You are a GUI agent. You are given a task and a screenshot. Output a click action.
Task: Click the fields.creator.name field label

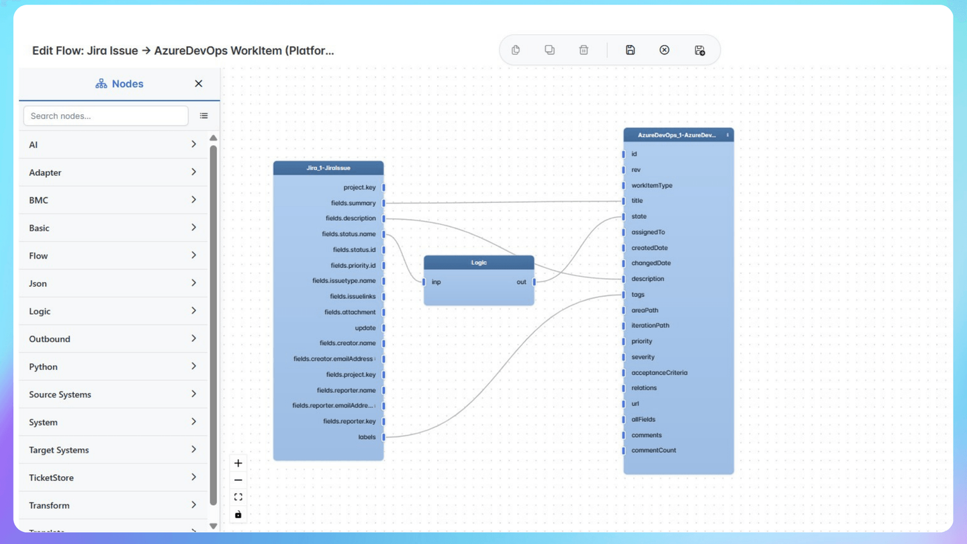point(348,343)
